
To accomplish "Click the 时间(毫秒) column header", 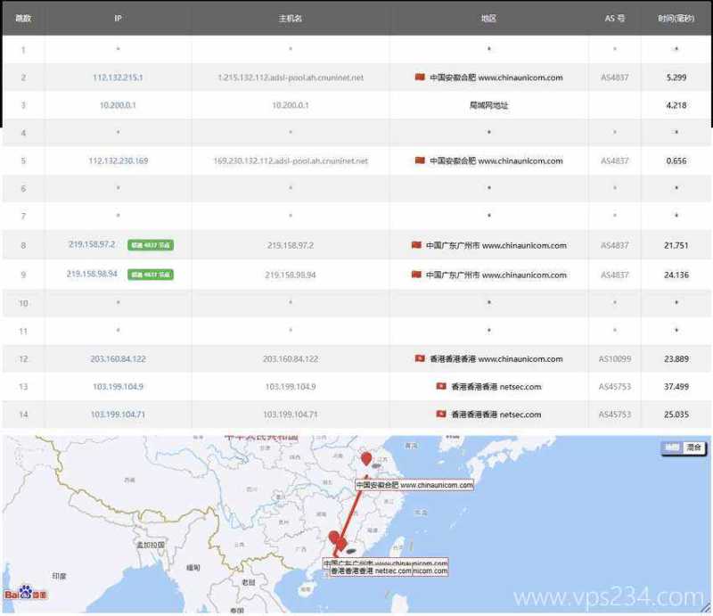I will pos(675,17).
